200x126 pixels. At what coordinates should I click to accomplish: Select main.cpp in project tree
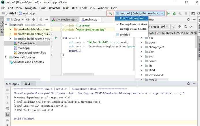22,48
